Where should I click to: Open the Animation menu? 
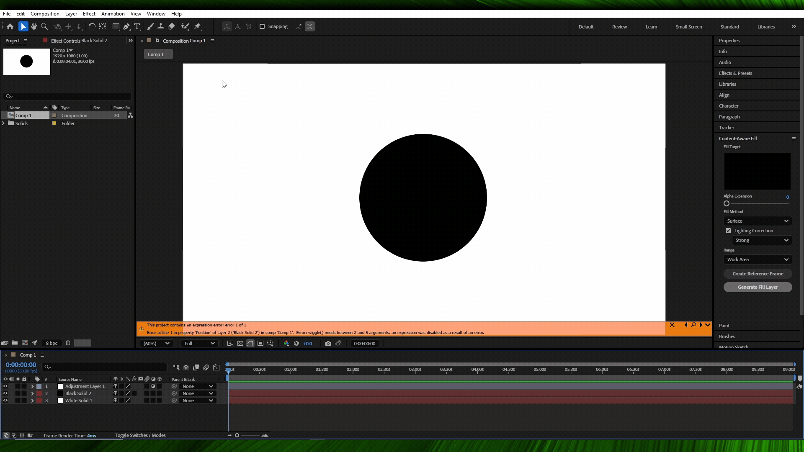coord(113,14)
